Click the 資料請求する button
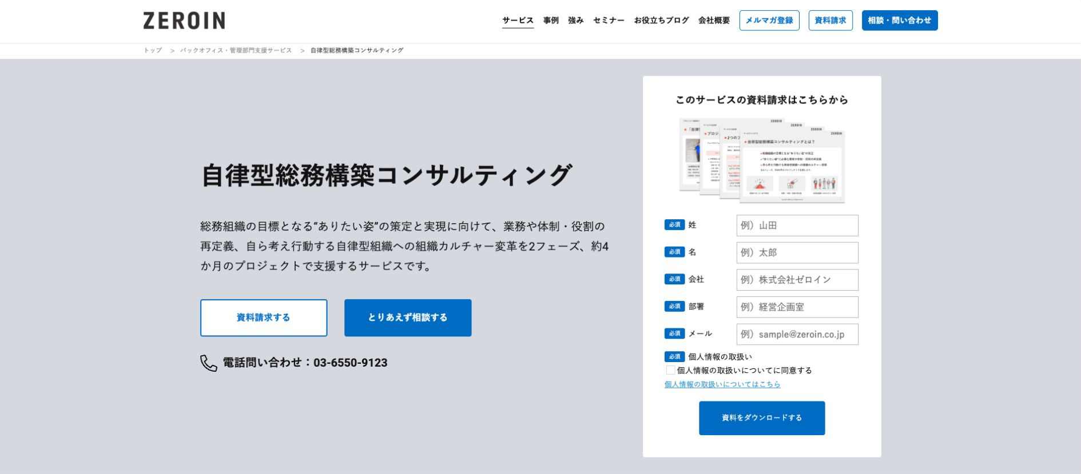 [264, 318]
